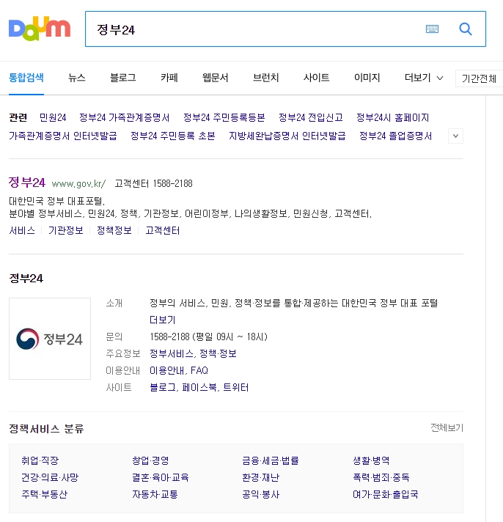The width and height of the screenshot is (503, 522).
Task: Select the 생활·병역 category
Action: coord(371,460)
